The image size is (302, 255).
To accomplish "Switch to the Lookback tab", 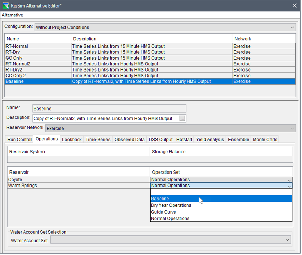I will point(72,140).
